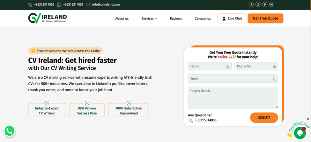Open the Pinterest social icon
Screen dimensions: 311x142
(x=265, y=4)
